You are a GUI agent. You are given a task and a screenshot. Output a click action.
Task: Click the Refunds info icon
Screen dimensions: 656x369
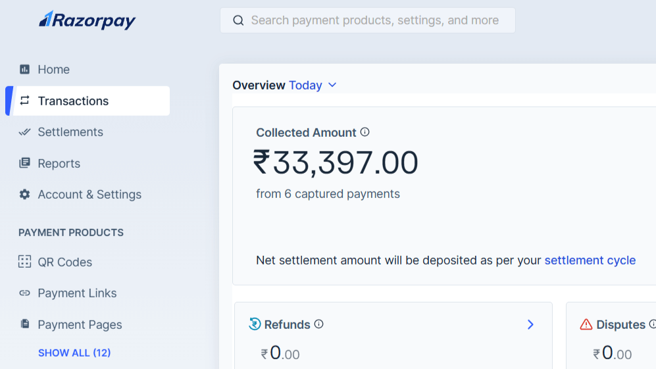(319, 324)
